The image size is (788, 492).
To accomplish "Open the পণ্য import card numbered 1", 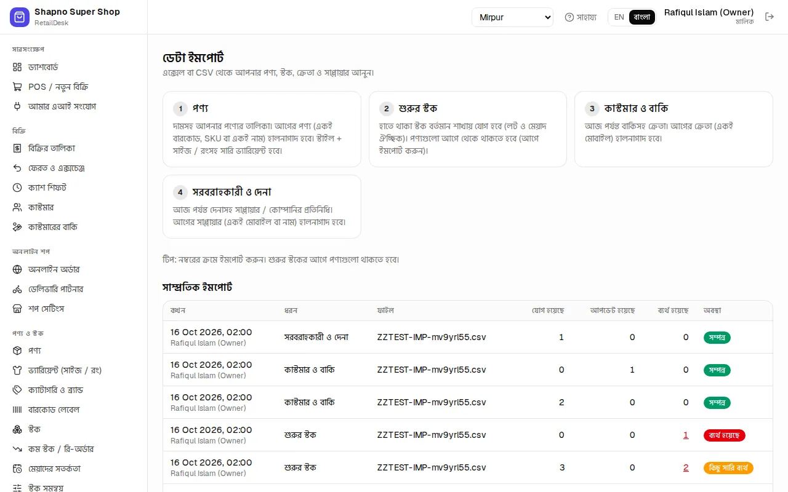I will tap(262, 129).
